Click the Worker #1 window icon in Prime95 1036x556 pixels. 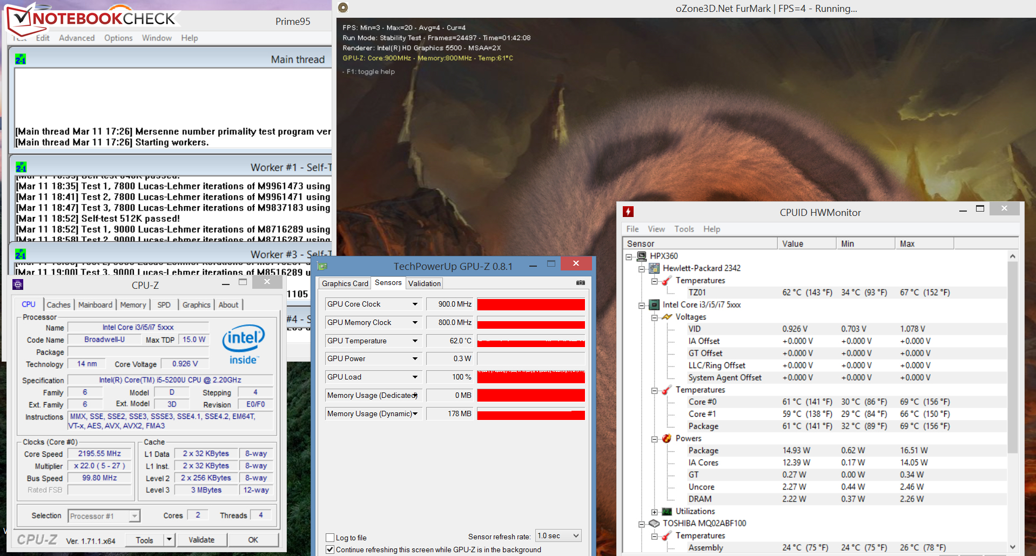point(21,167)
